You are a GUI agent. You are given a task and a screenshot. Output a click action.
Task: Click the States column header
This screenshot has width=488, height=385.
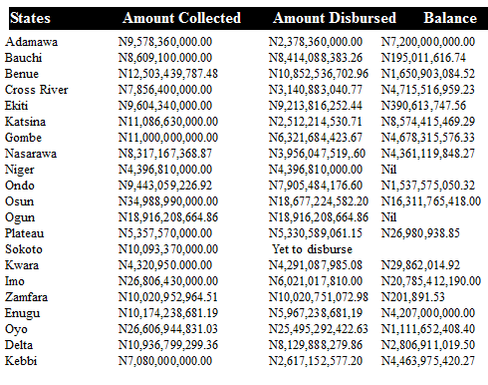pos(30,18)
